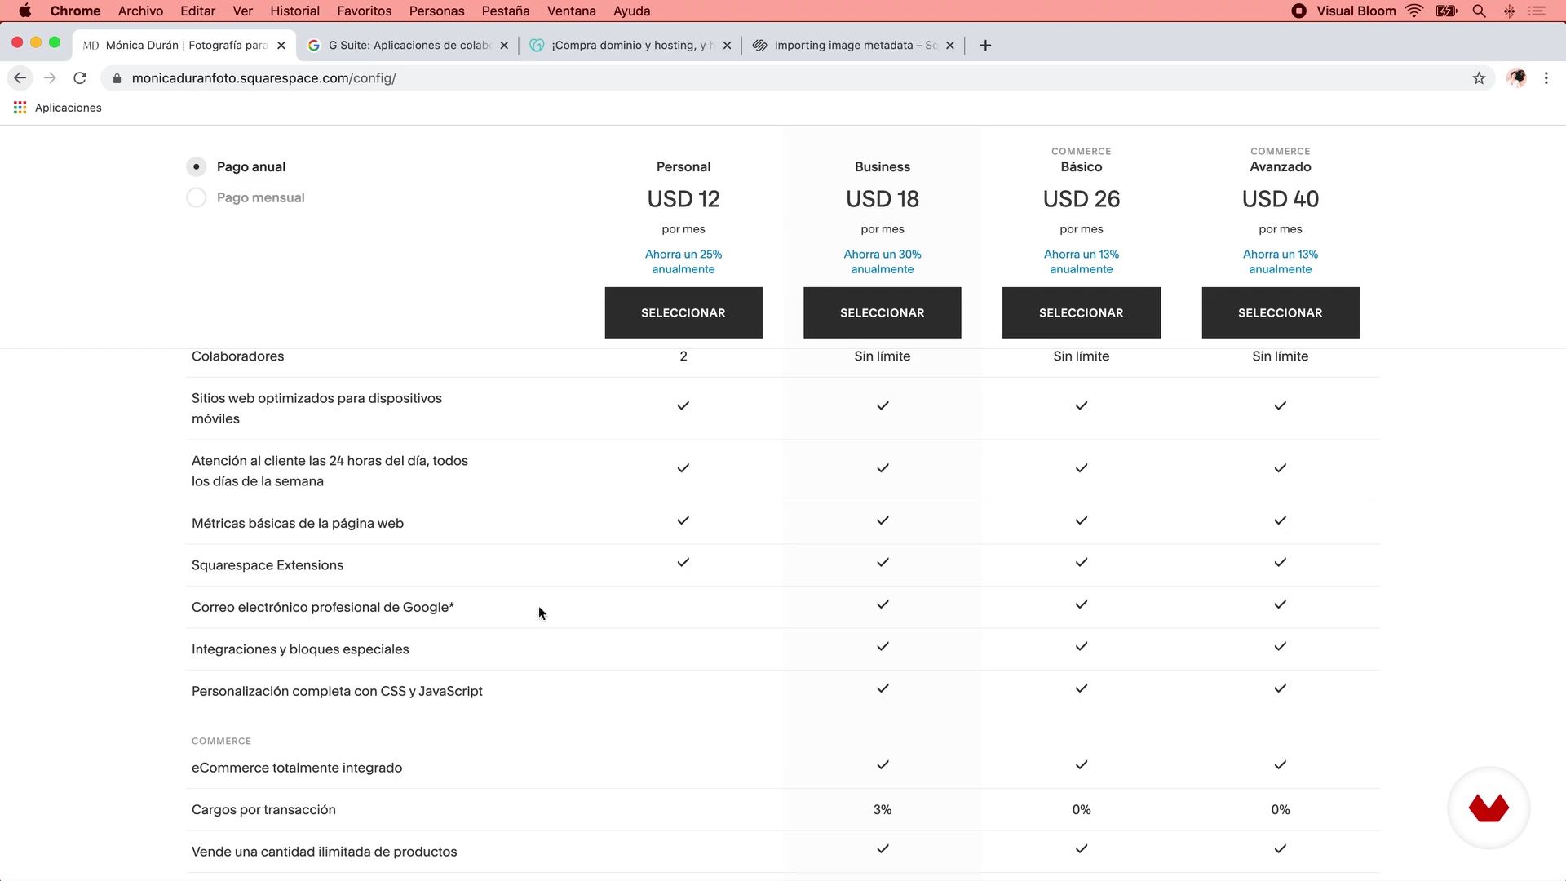Viewport: 1566px width, 881px height.
Task: Select the Business plan with SELECCIONAR
Action: (x=883, y=312)
